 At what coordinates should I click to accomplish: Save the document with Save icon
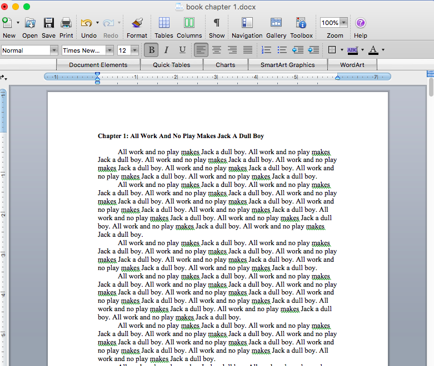49,23
